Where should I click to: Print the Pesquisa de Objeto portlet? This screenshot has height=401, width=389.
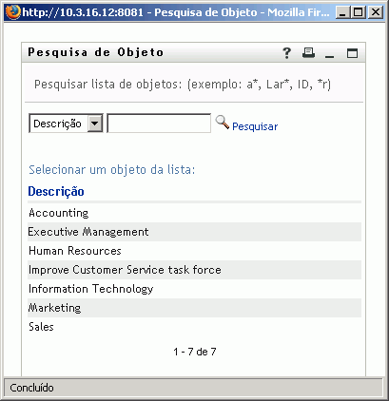point(308,53)
